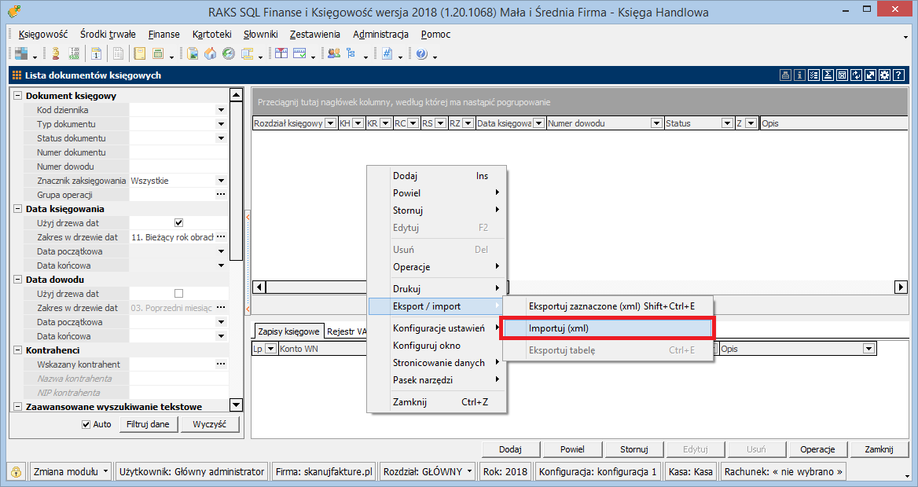
Task: Click the padlock icon in status bar
Action: click(16, 471)
